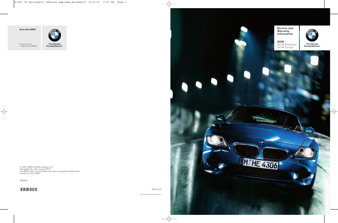Viewport: 338px width, 223px height.
Task: Click the 'European model shown' caption
Action: (151, 194)
